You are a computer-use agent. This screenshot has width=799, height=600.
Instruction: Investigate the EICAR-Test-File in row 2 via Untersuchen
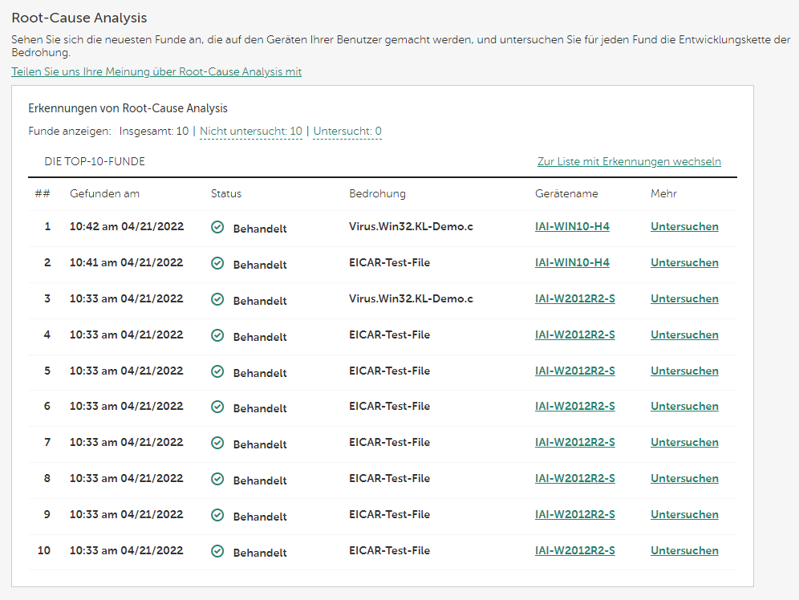[684, 263]
